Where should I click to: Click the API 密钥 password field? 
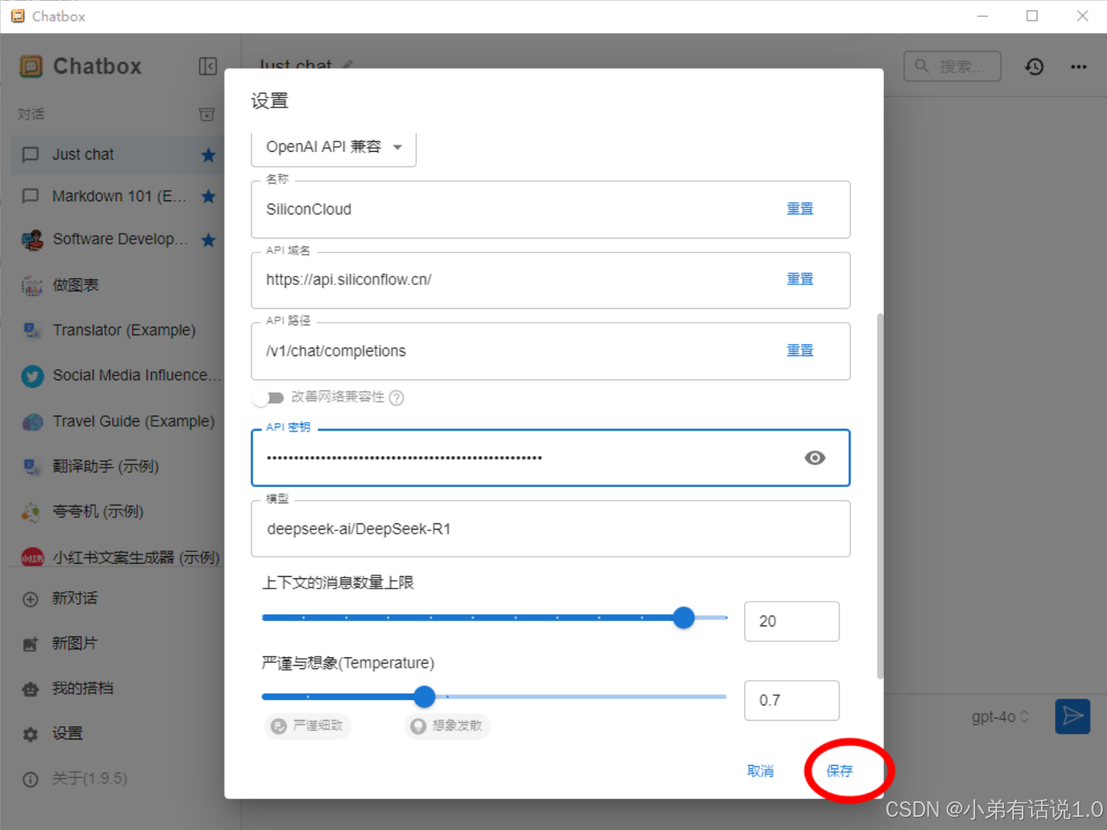(x=551, y=458)
